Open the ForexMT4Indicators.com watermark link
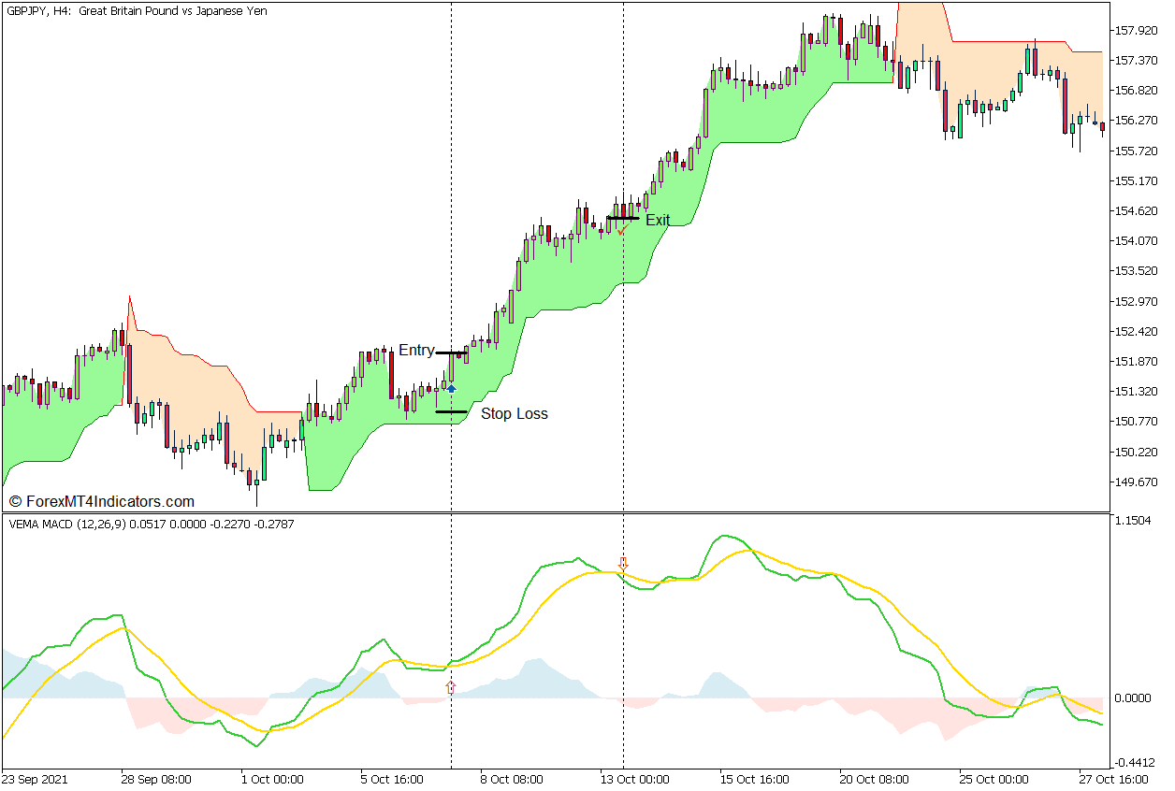Viewport: 1175px width, 791px height. click(109, 501)
